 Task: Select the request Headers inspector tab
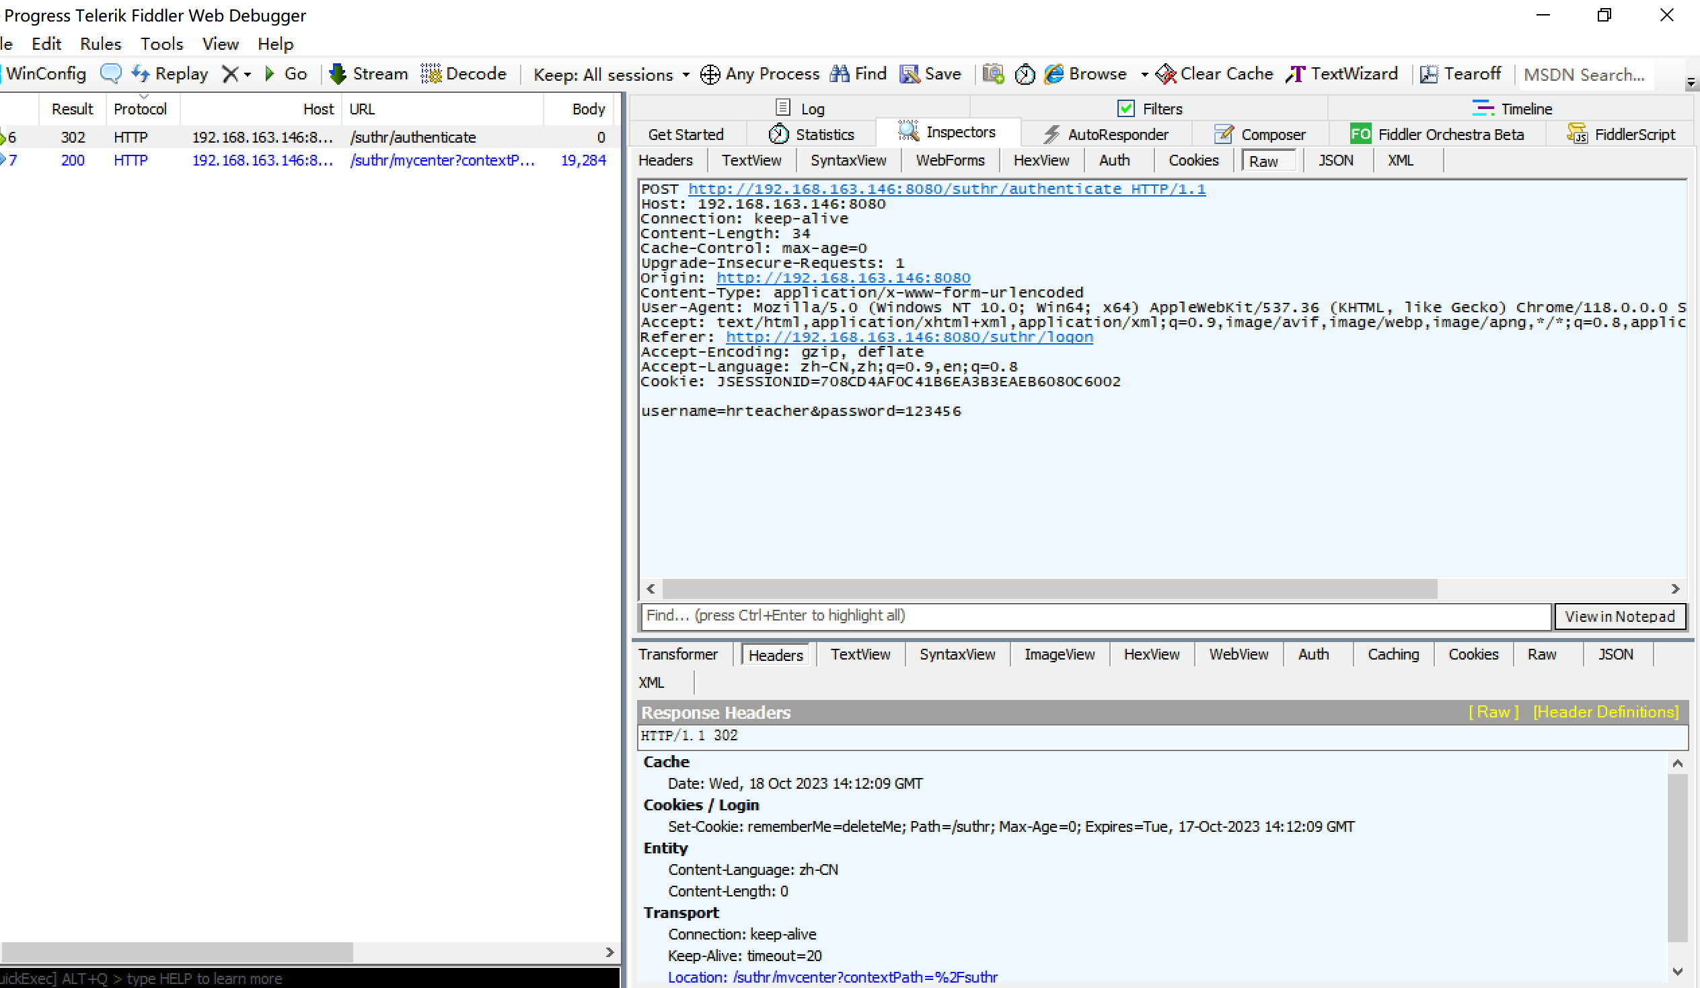666,161
